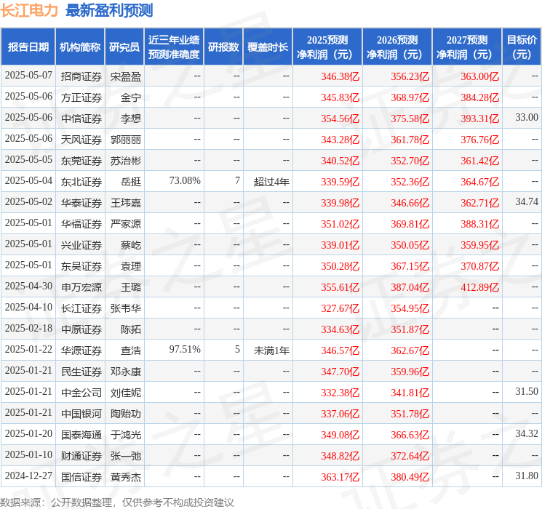Screen dimensions: 542x509
Task: Select the 招商证券 institution cell
Action: tap(81, 76)
